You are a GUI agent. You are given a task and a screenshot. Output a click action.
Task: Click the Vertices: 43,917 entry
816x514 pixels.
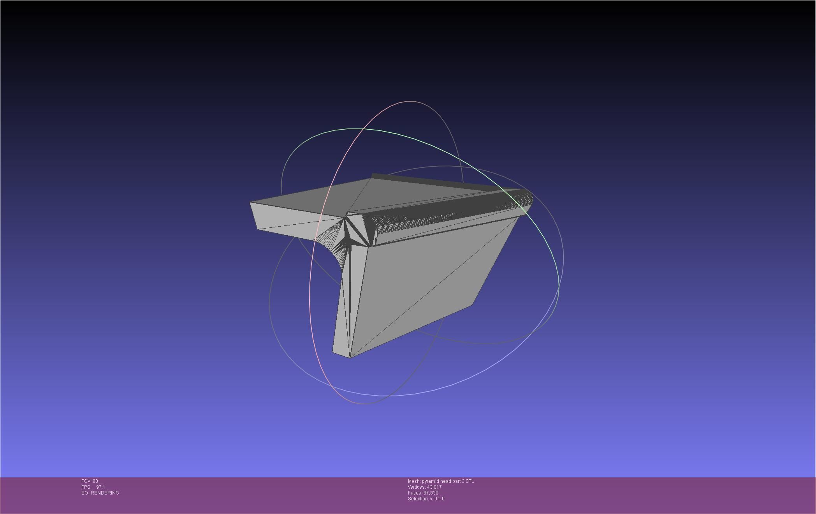click(425, 487)
